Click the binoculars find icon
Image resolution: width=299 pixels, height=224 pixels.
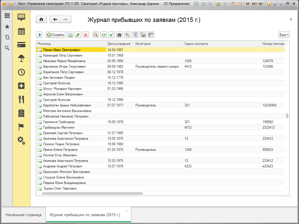pyautogui.click(x=119, y=35)
